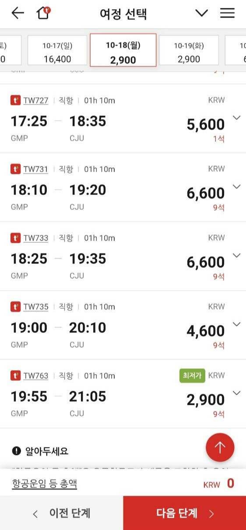Select the 10-18(월) date tab
Viewport: 246px width, 530px height.
[x=123, y=50]
